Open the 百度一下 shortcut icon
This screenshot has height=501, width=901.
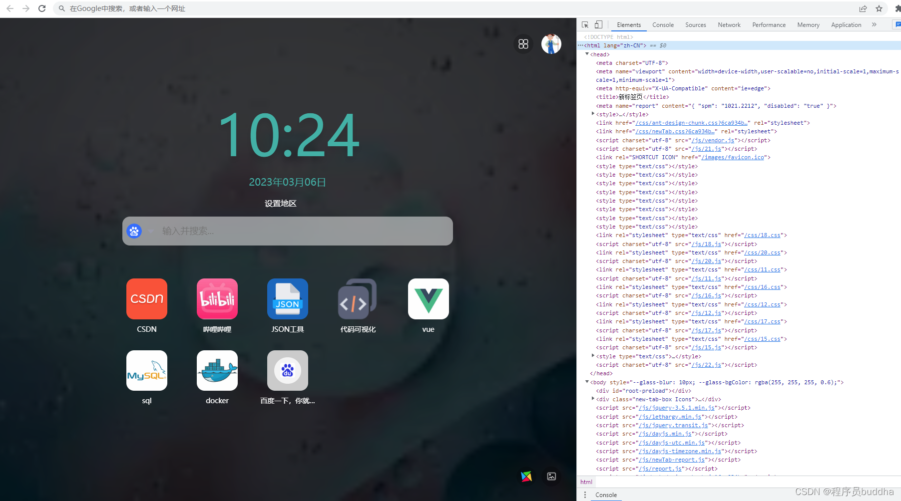pyautogui.click(x=288, y=370)
